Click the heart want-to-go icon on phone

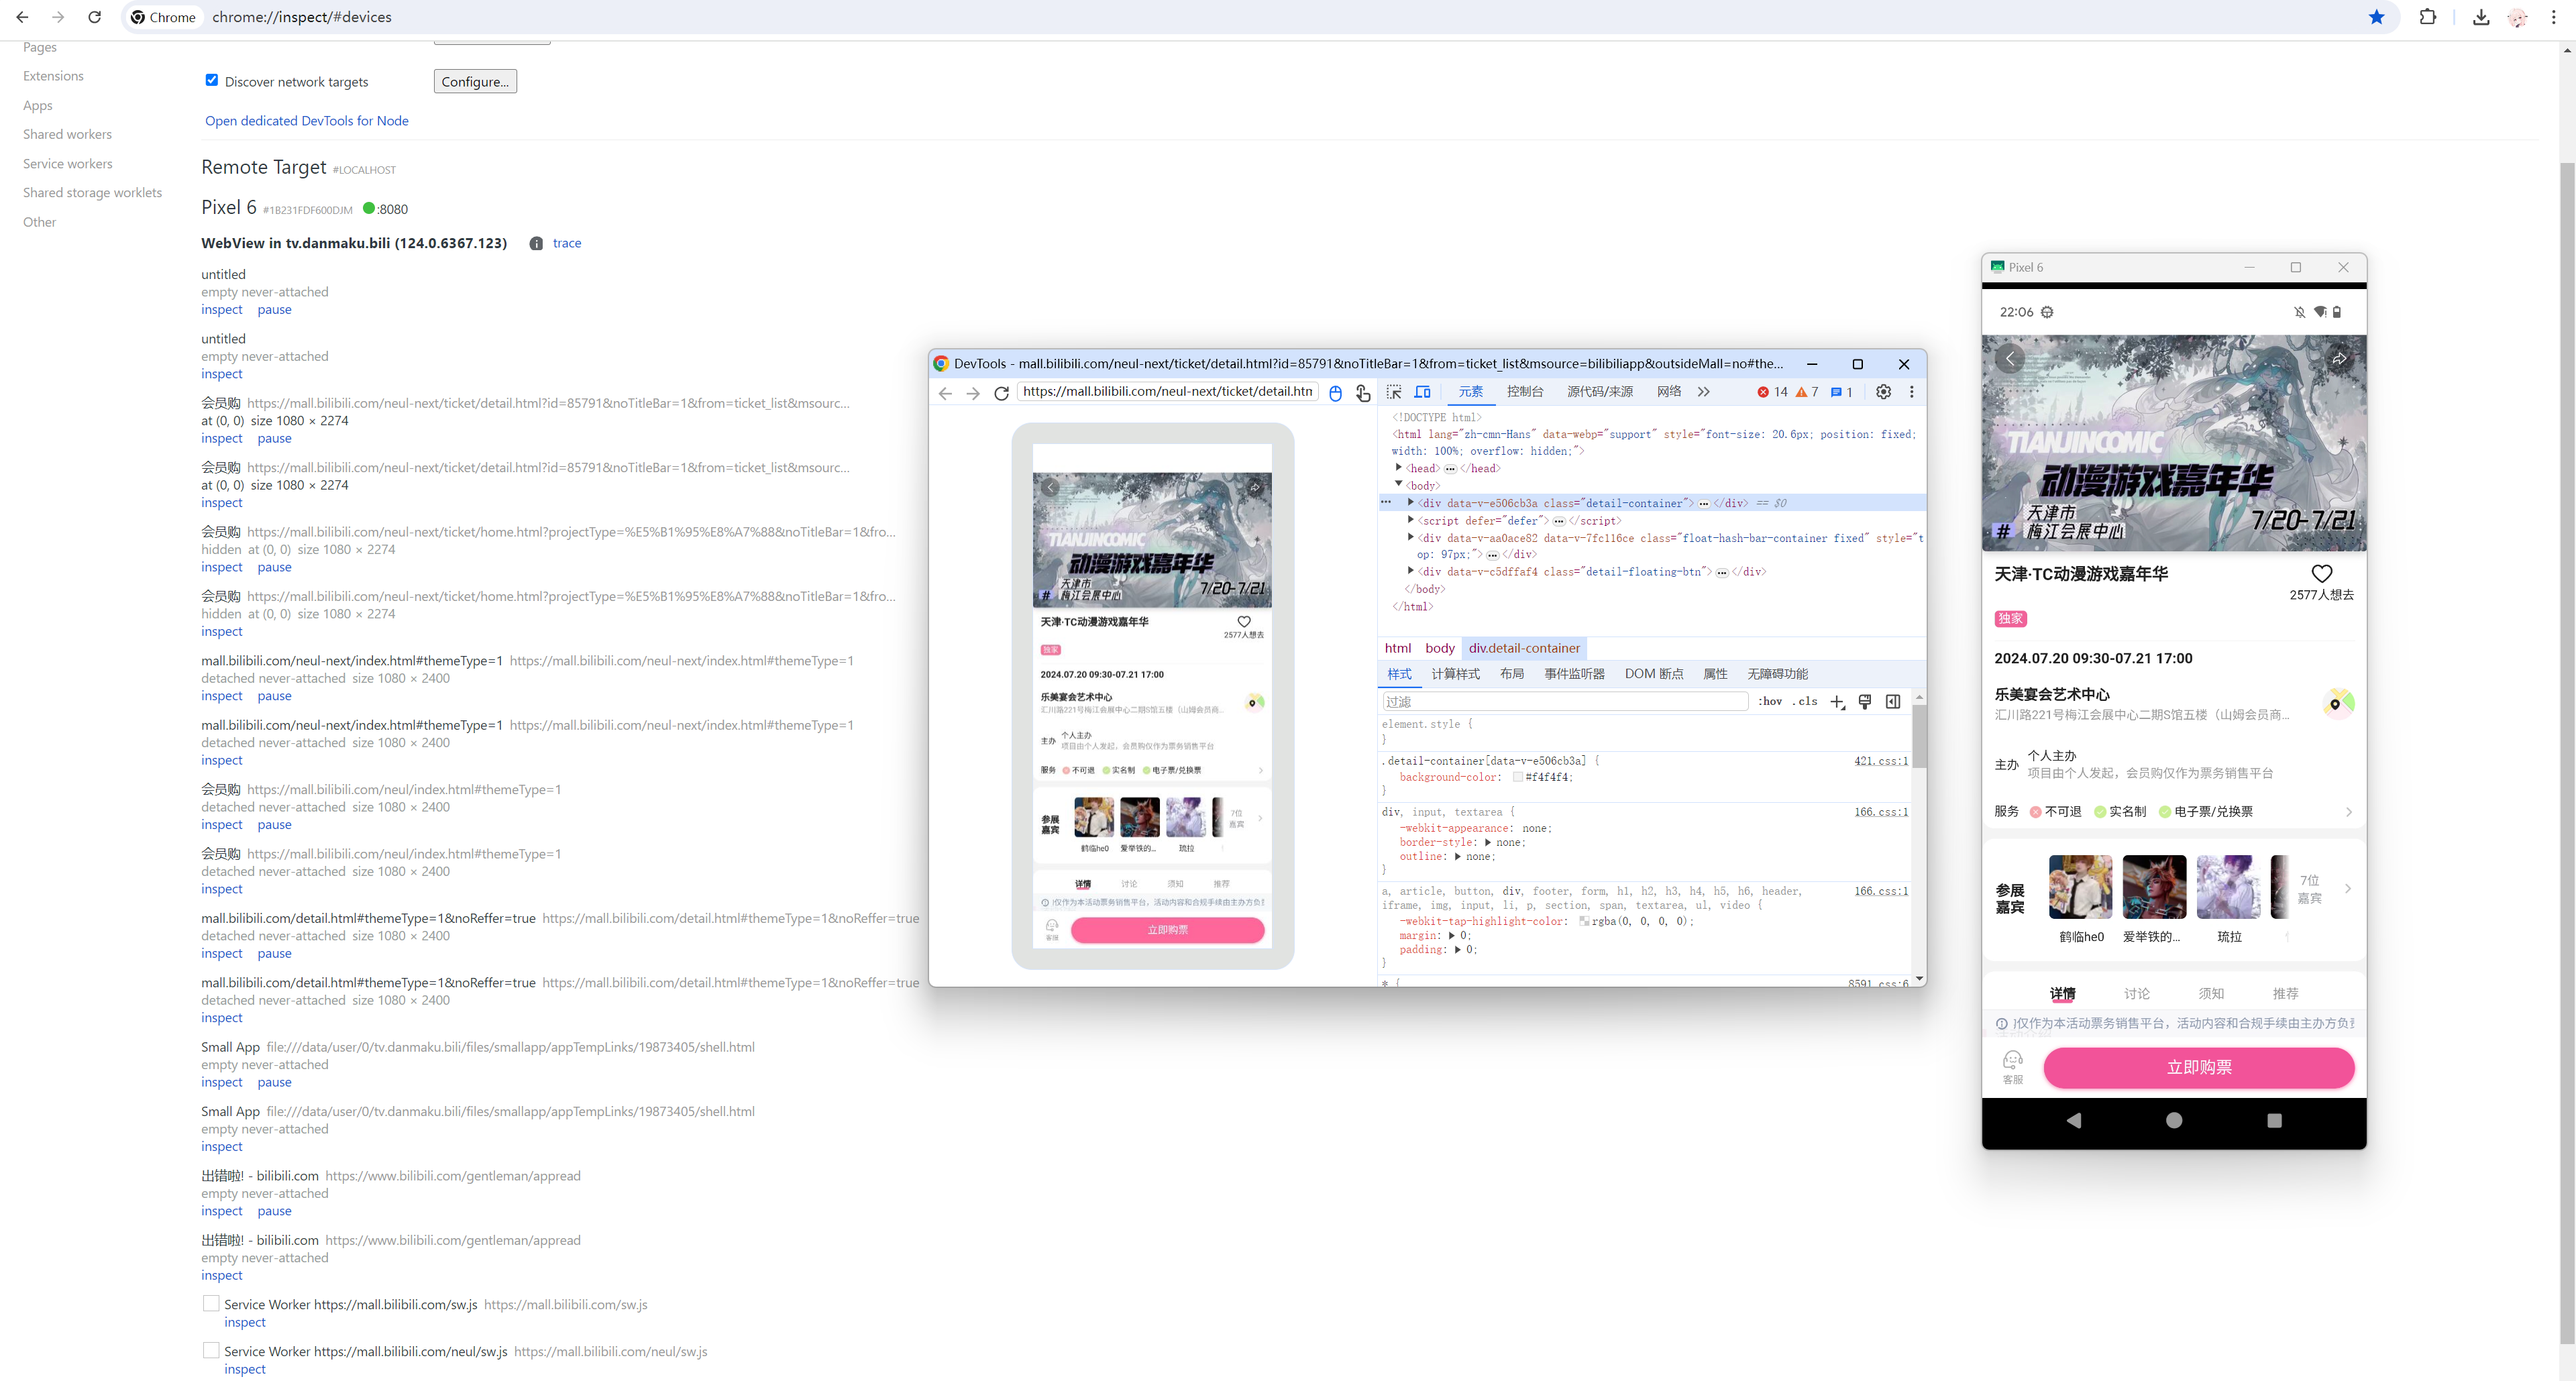click(2321, 573)
